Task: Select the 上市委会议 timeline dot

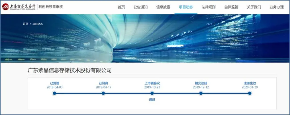Action: click(x=152, y=93)
